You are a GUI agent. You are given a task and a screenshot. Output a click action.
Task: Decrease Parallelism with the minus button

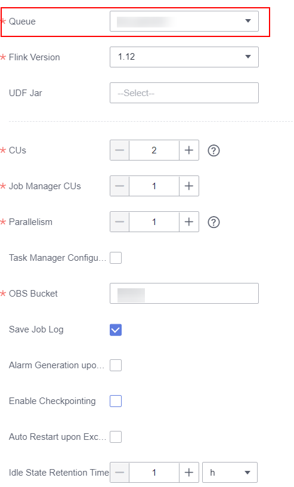coord(119,222)
